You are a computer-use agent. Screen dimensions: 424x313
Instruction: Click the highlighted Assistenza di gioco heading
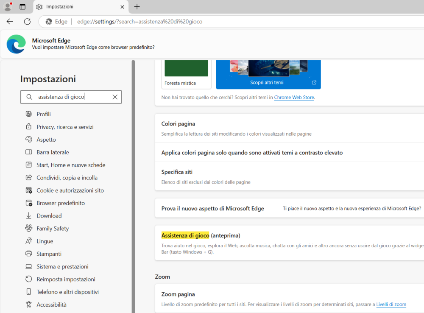tap(185, 235)
